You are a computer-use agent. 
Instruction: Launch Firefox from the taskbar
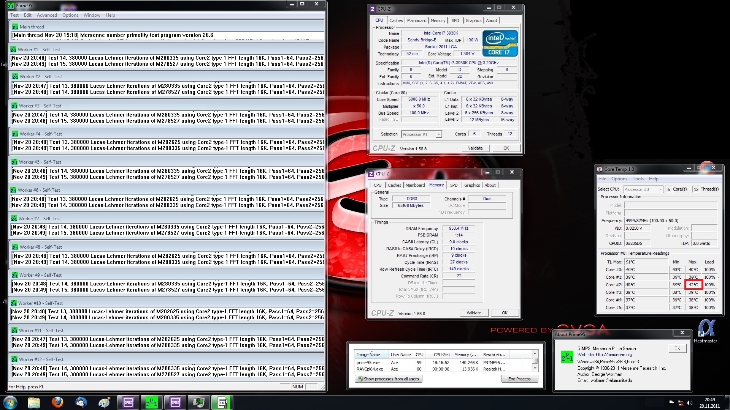click(57, 402)
